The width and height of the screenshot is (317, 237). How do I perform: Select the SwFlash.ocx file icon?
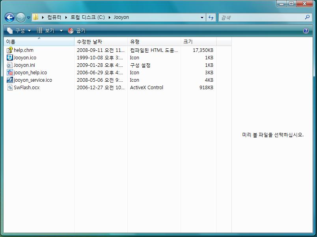[9, 88]
